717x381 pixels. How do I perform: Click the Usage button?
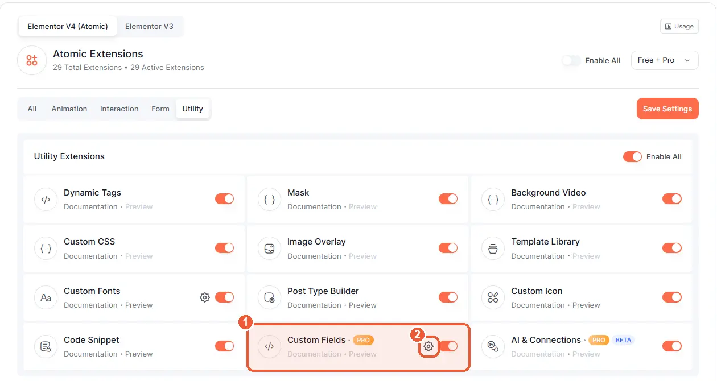pyautogui.click(x=679, y=26)
